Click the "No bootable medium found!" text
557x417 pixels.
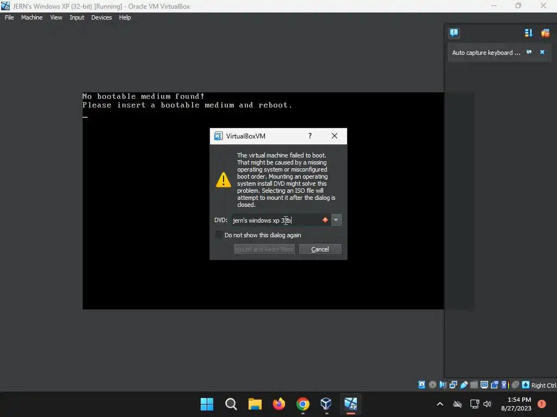[x=143, y=96]
